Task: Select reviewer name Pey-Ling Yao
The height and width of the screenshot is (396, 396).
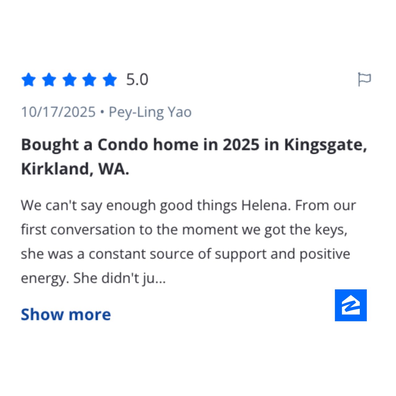Action: [150, 112]
